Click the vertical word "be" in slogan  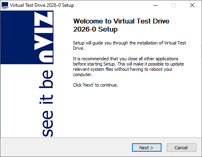(x=46, y=79)
